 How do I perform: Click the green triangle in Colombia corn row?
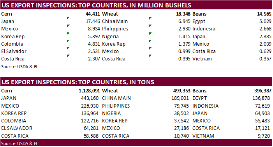68,41
